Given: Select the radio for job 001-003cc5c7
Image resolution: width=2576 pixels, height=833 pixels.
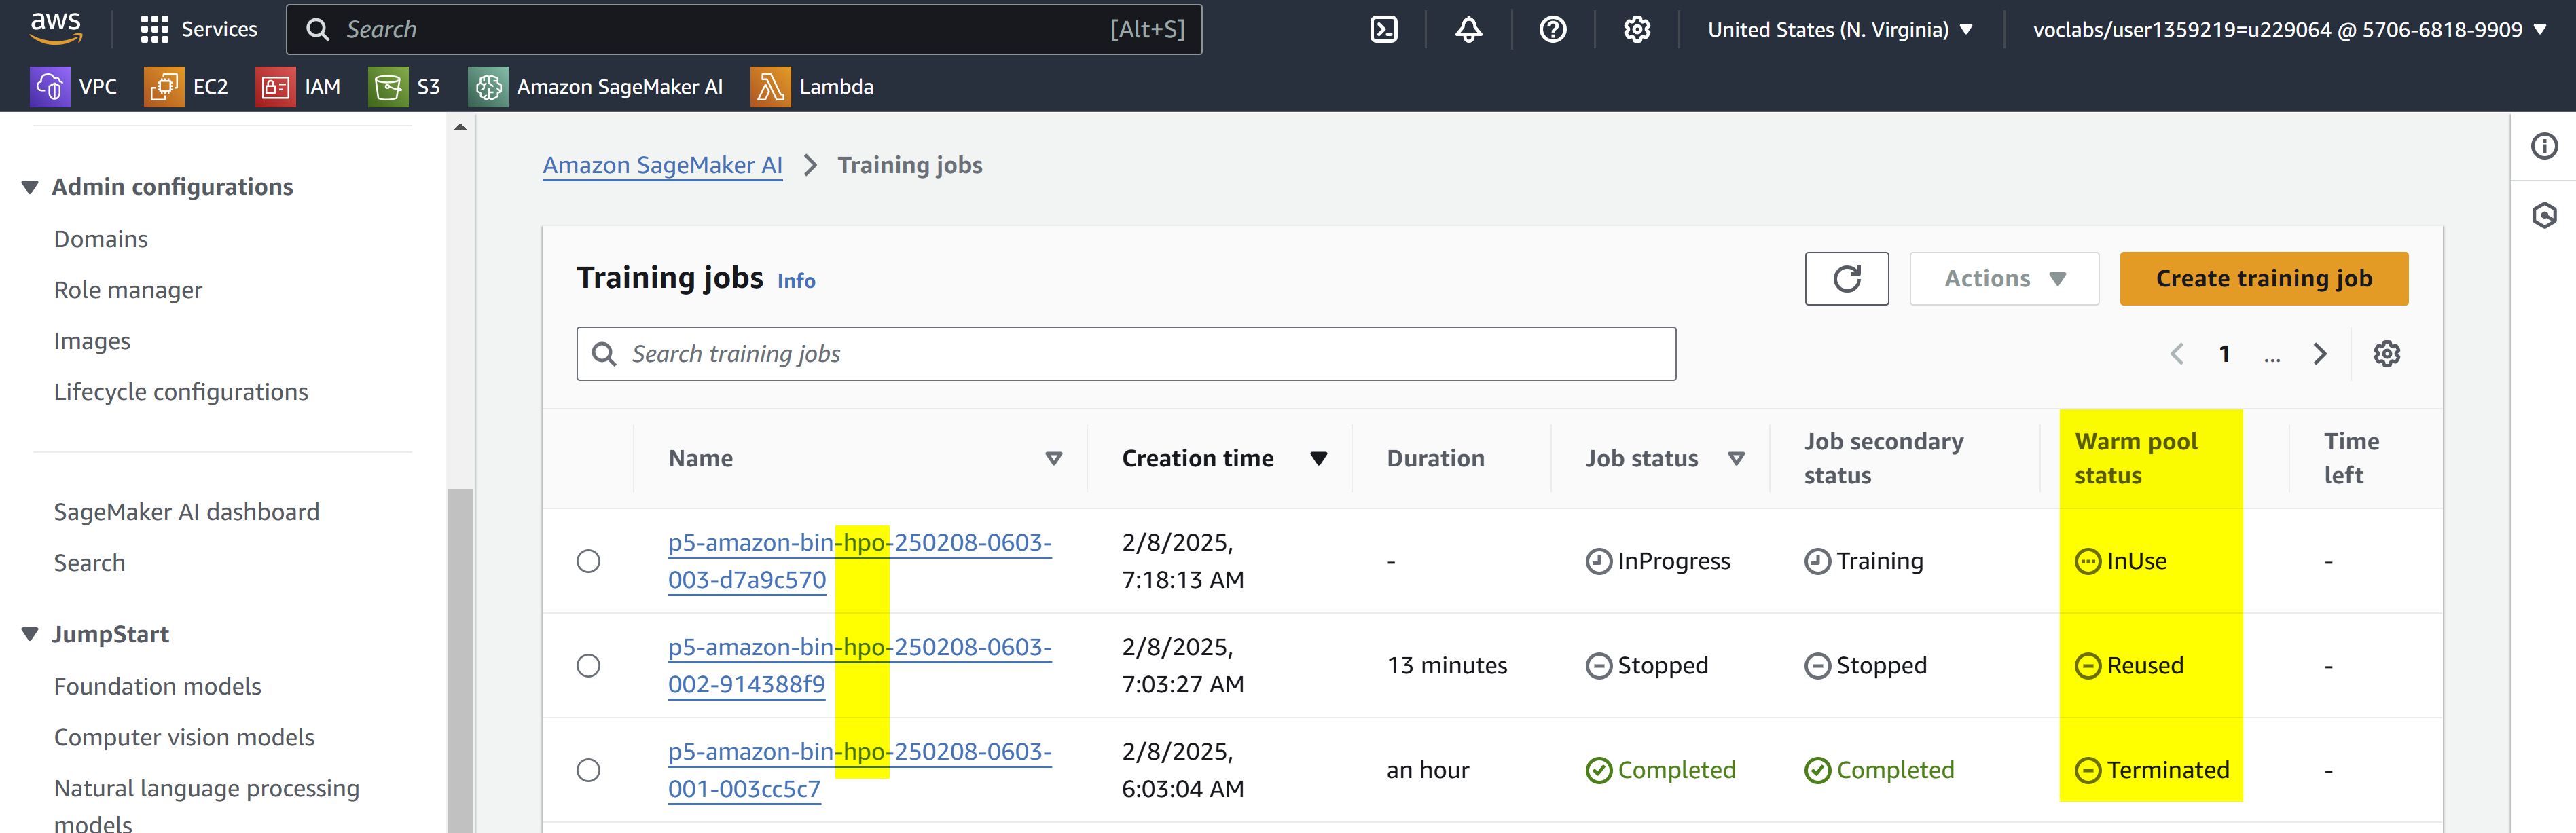Looking at the screenshot, I should click(589, 770).
